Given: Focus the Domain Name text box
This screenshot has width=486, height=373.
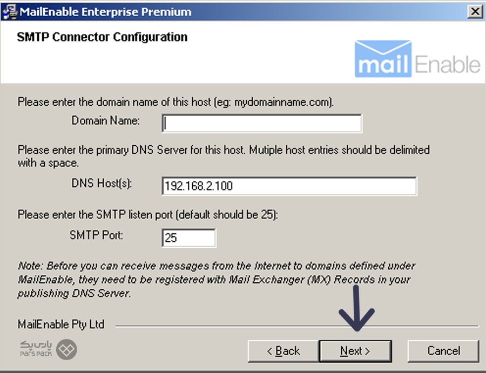Looking at the screenshot, I should 262,123.
